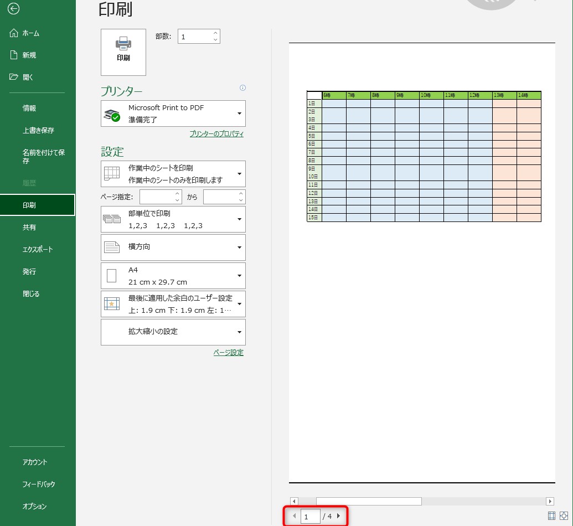Go to next page arrow in preview
Image resolution: width=573 pixels, height=526 pixels.
[x=338, y=516]
